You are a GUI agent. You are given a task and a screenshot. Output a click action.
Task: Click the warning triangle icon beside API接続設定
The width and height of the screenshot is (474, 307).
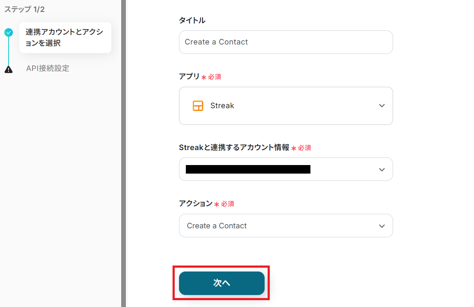pyautogui.click(x=9, y=70)
